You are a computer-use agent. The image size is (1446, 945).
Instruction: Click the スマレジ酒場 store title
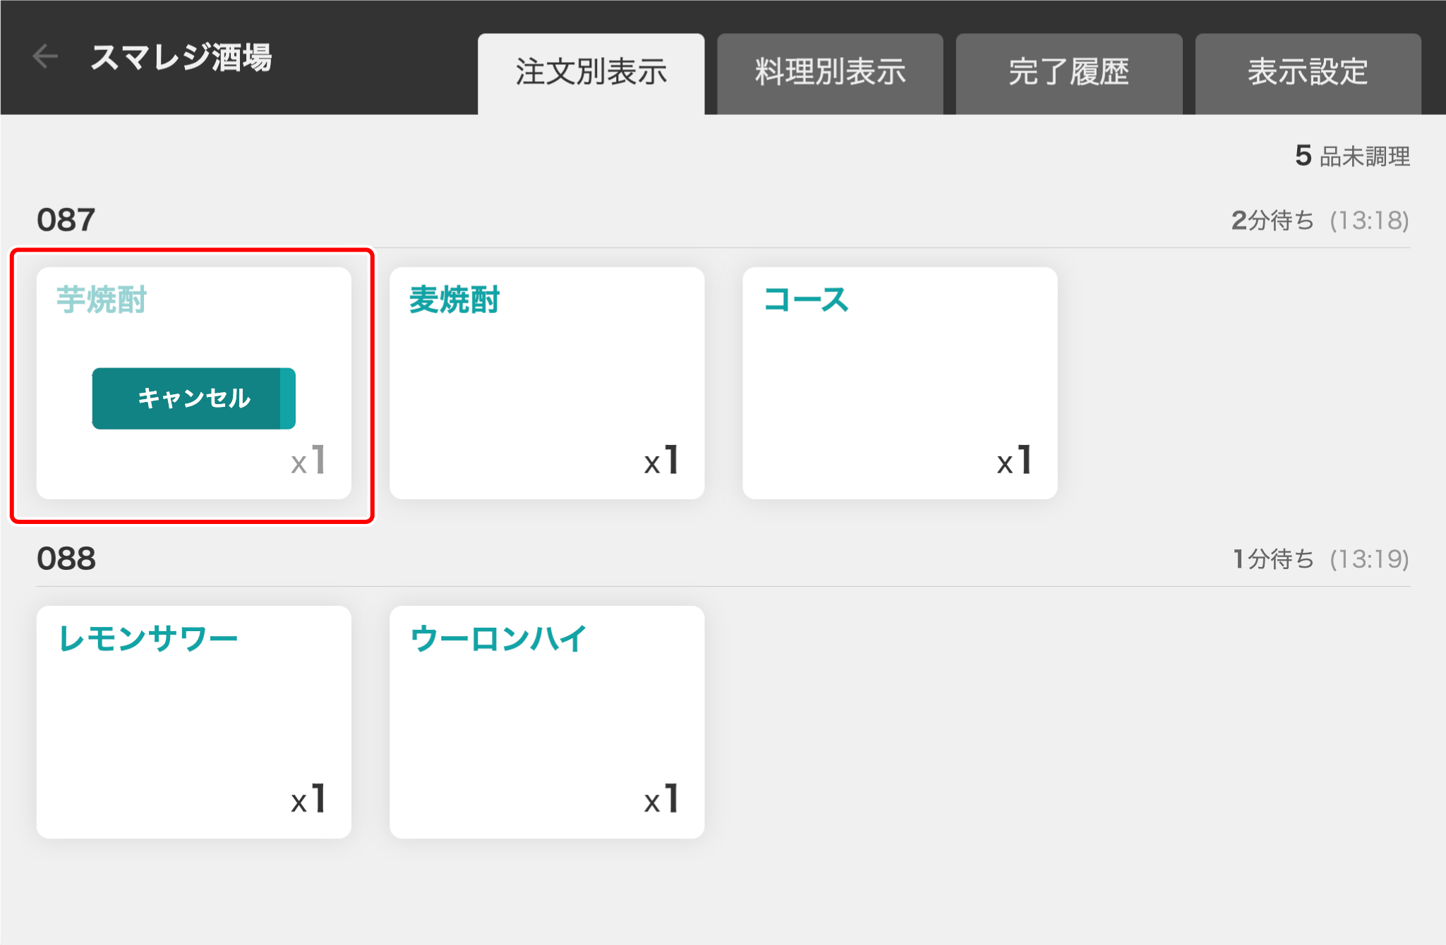[181, 57]
